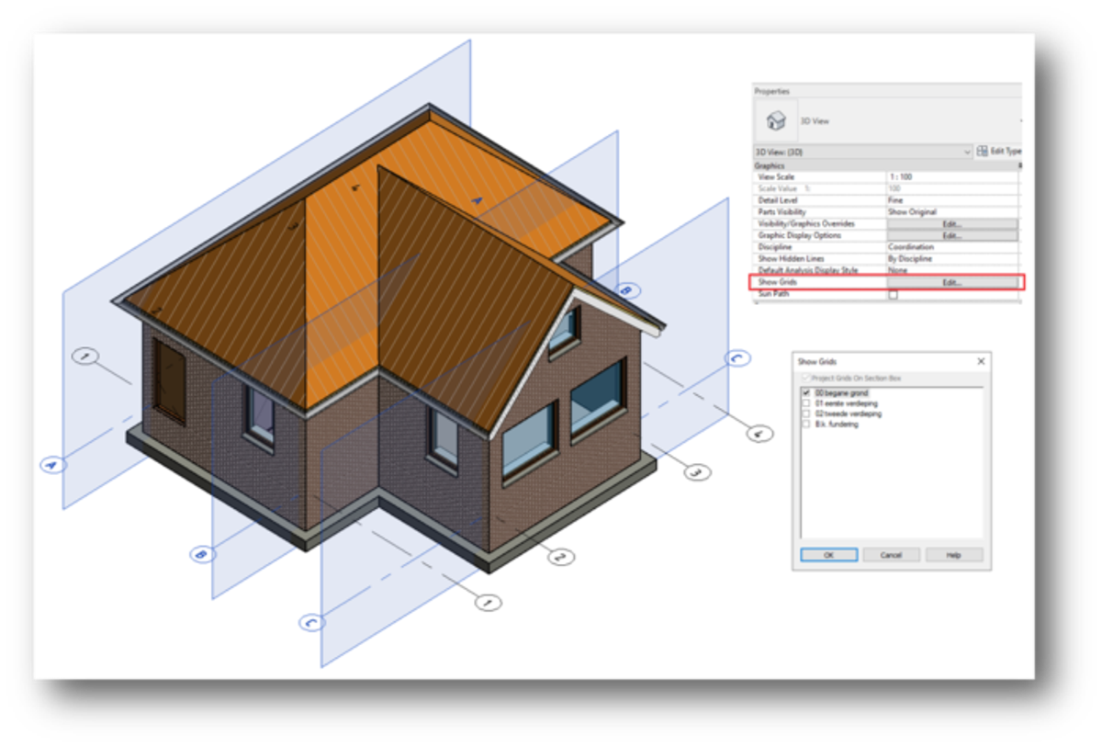The width and height of the screenshot is (1102, 747).
Task: Uncheck the 00 begane grond level
Action: point(806,393)
